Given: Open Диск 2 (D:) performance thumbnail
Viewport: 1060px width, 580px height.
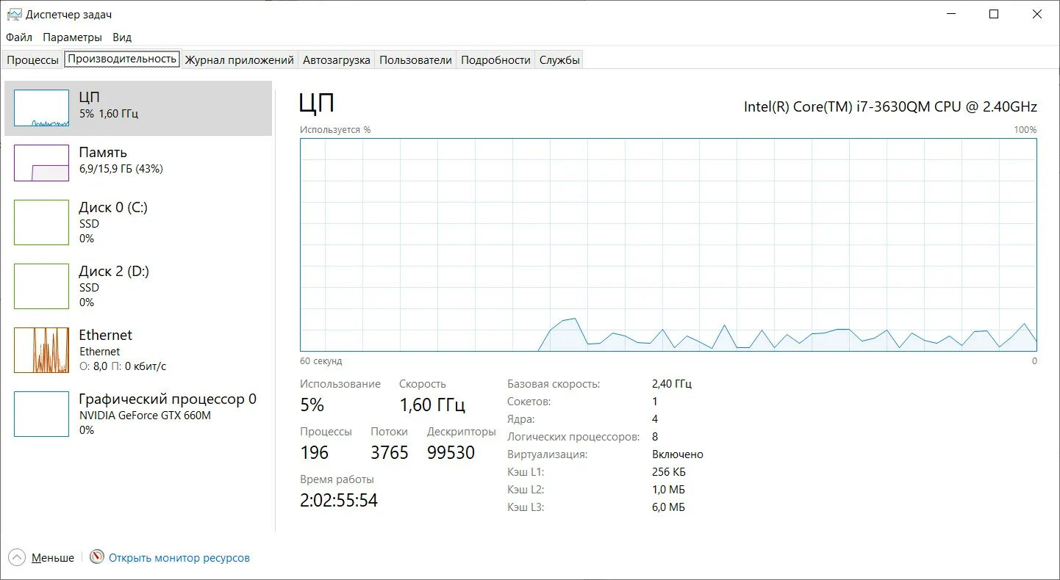Looking at the screenshot, I should tap(41, 286).
